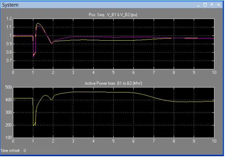The width and height of the screenshot is (225, 158).
Task: Click the 300 label on power axis
Action: (x=8, y=112)
